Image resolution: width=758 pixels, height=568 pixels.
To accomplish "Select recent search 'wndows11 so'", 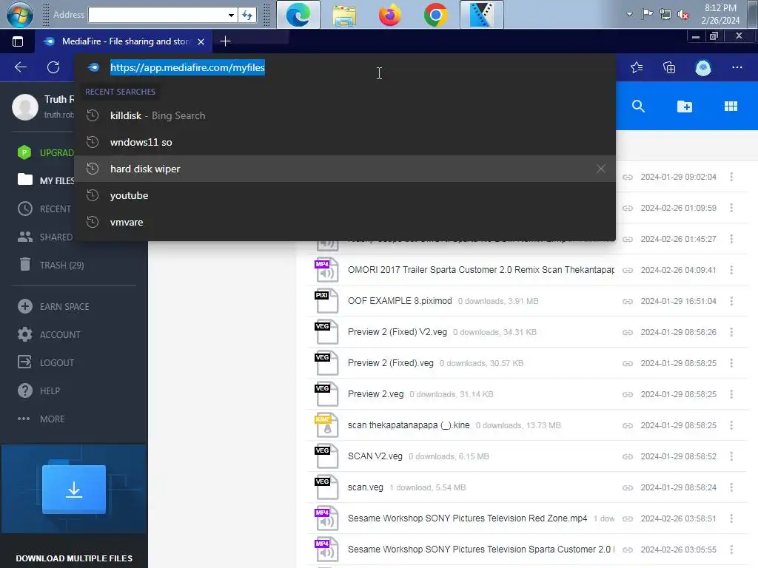I will (x=345, y=142).
